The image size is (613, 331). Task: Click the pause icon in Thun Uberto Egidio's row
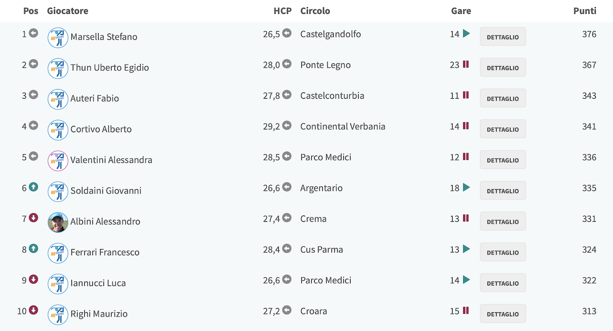[465, 64]
